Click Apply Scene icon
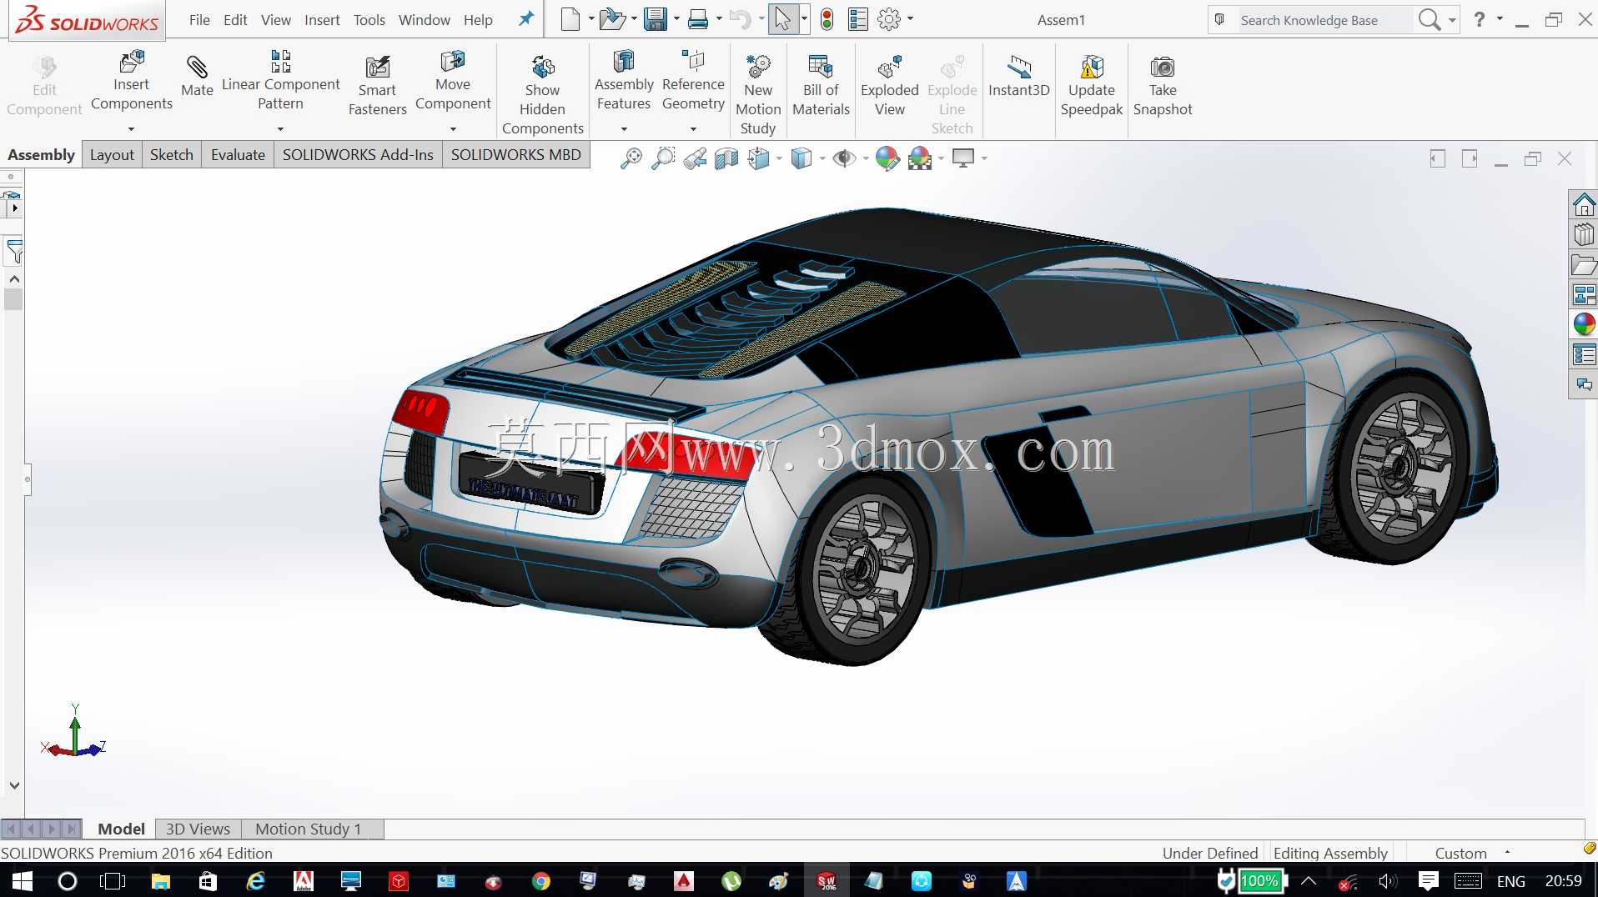The width and height of the screenshot is (1598, 897). (920, 158)
